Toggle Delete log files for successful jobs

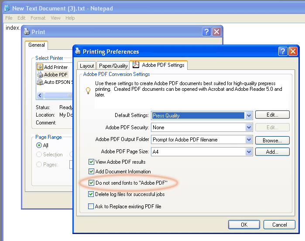pos(91,194)
